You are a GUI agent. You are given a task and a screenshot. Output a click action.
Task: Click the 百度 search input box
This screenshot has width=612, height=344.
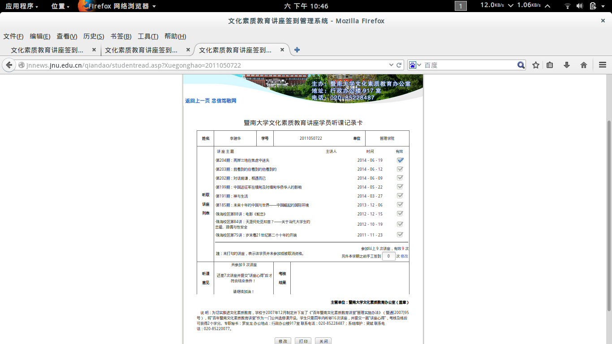[469, 65]
